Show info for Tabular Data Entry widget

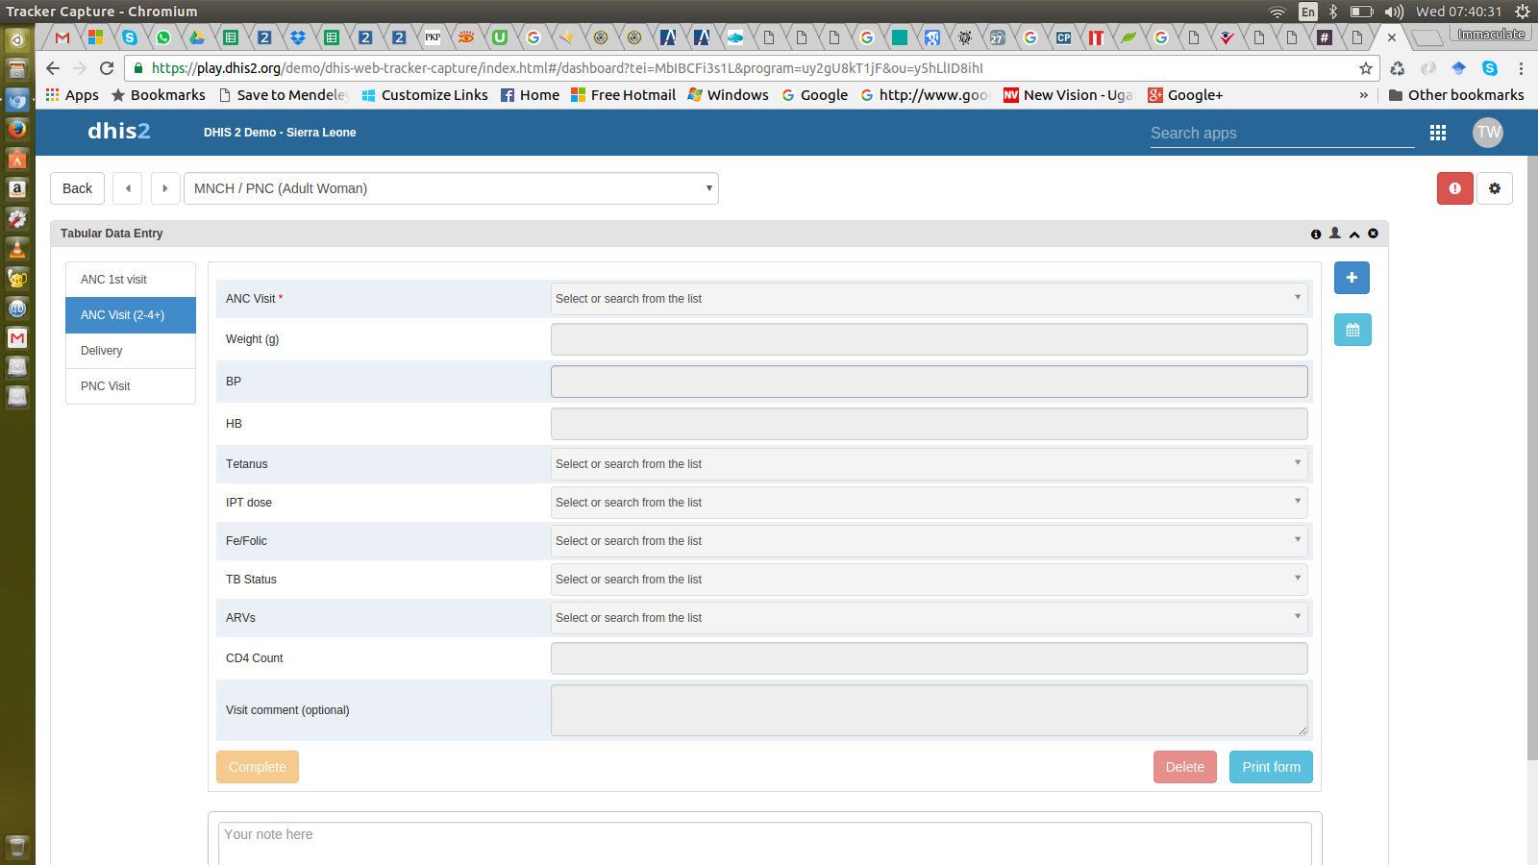pos(1316,234)
